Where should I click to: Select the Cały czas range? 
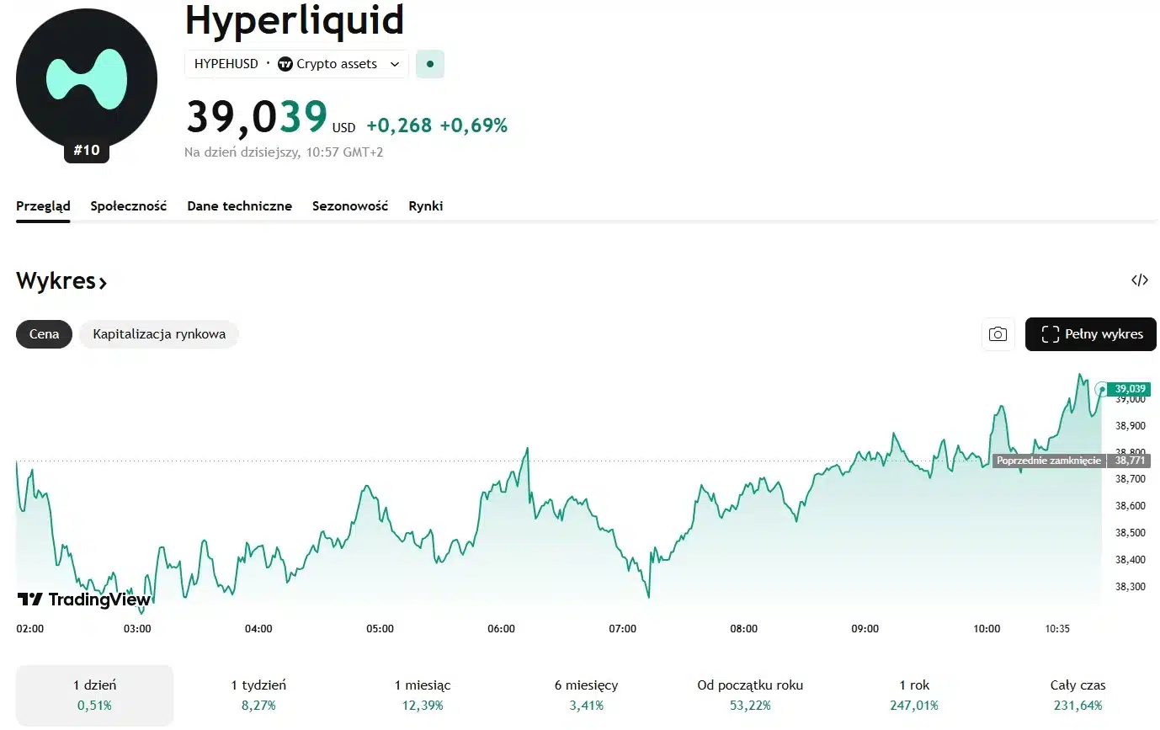[x=1078, y=695]
